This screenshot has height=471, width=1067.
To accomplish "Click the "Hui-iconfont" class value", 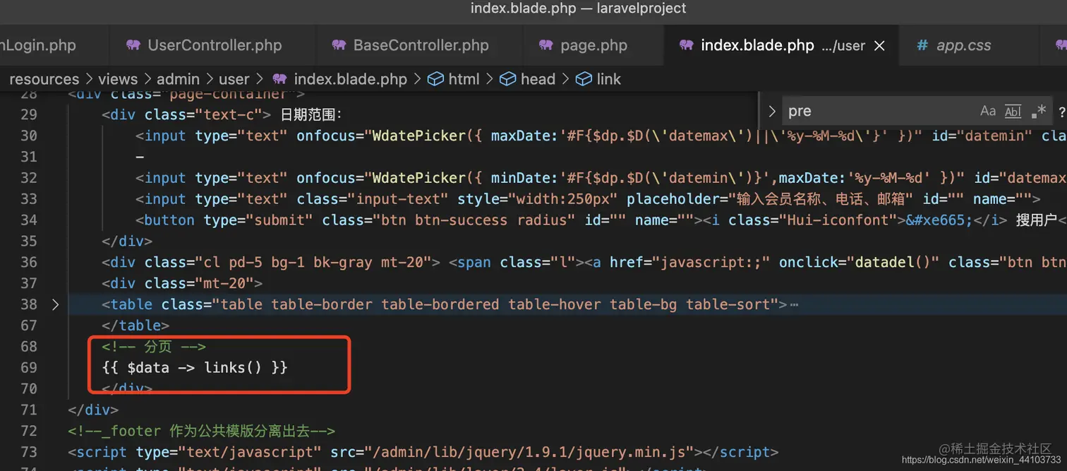I will coord(843,220).
